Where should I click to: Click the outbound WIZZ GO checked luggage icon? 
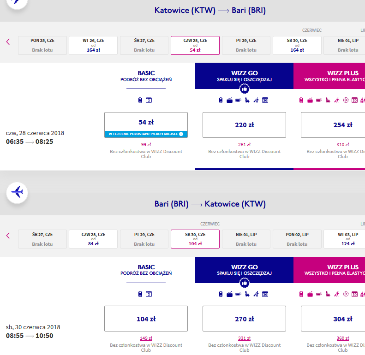coord(239,100)
